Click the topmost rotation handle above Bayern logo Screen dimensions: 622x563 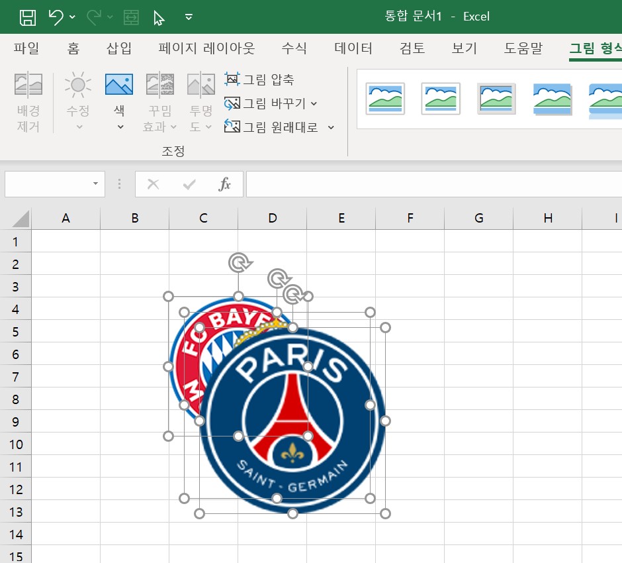240,263
